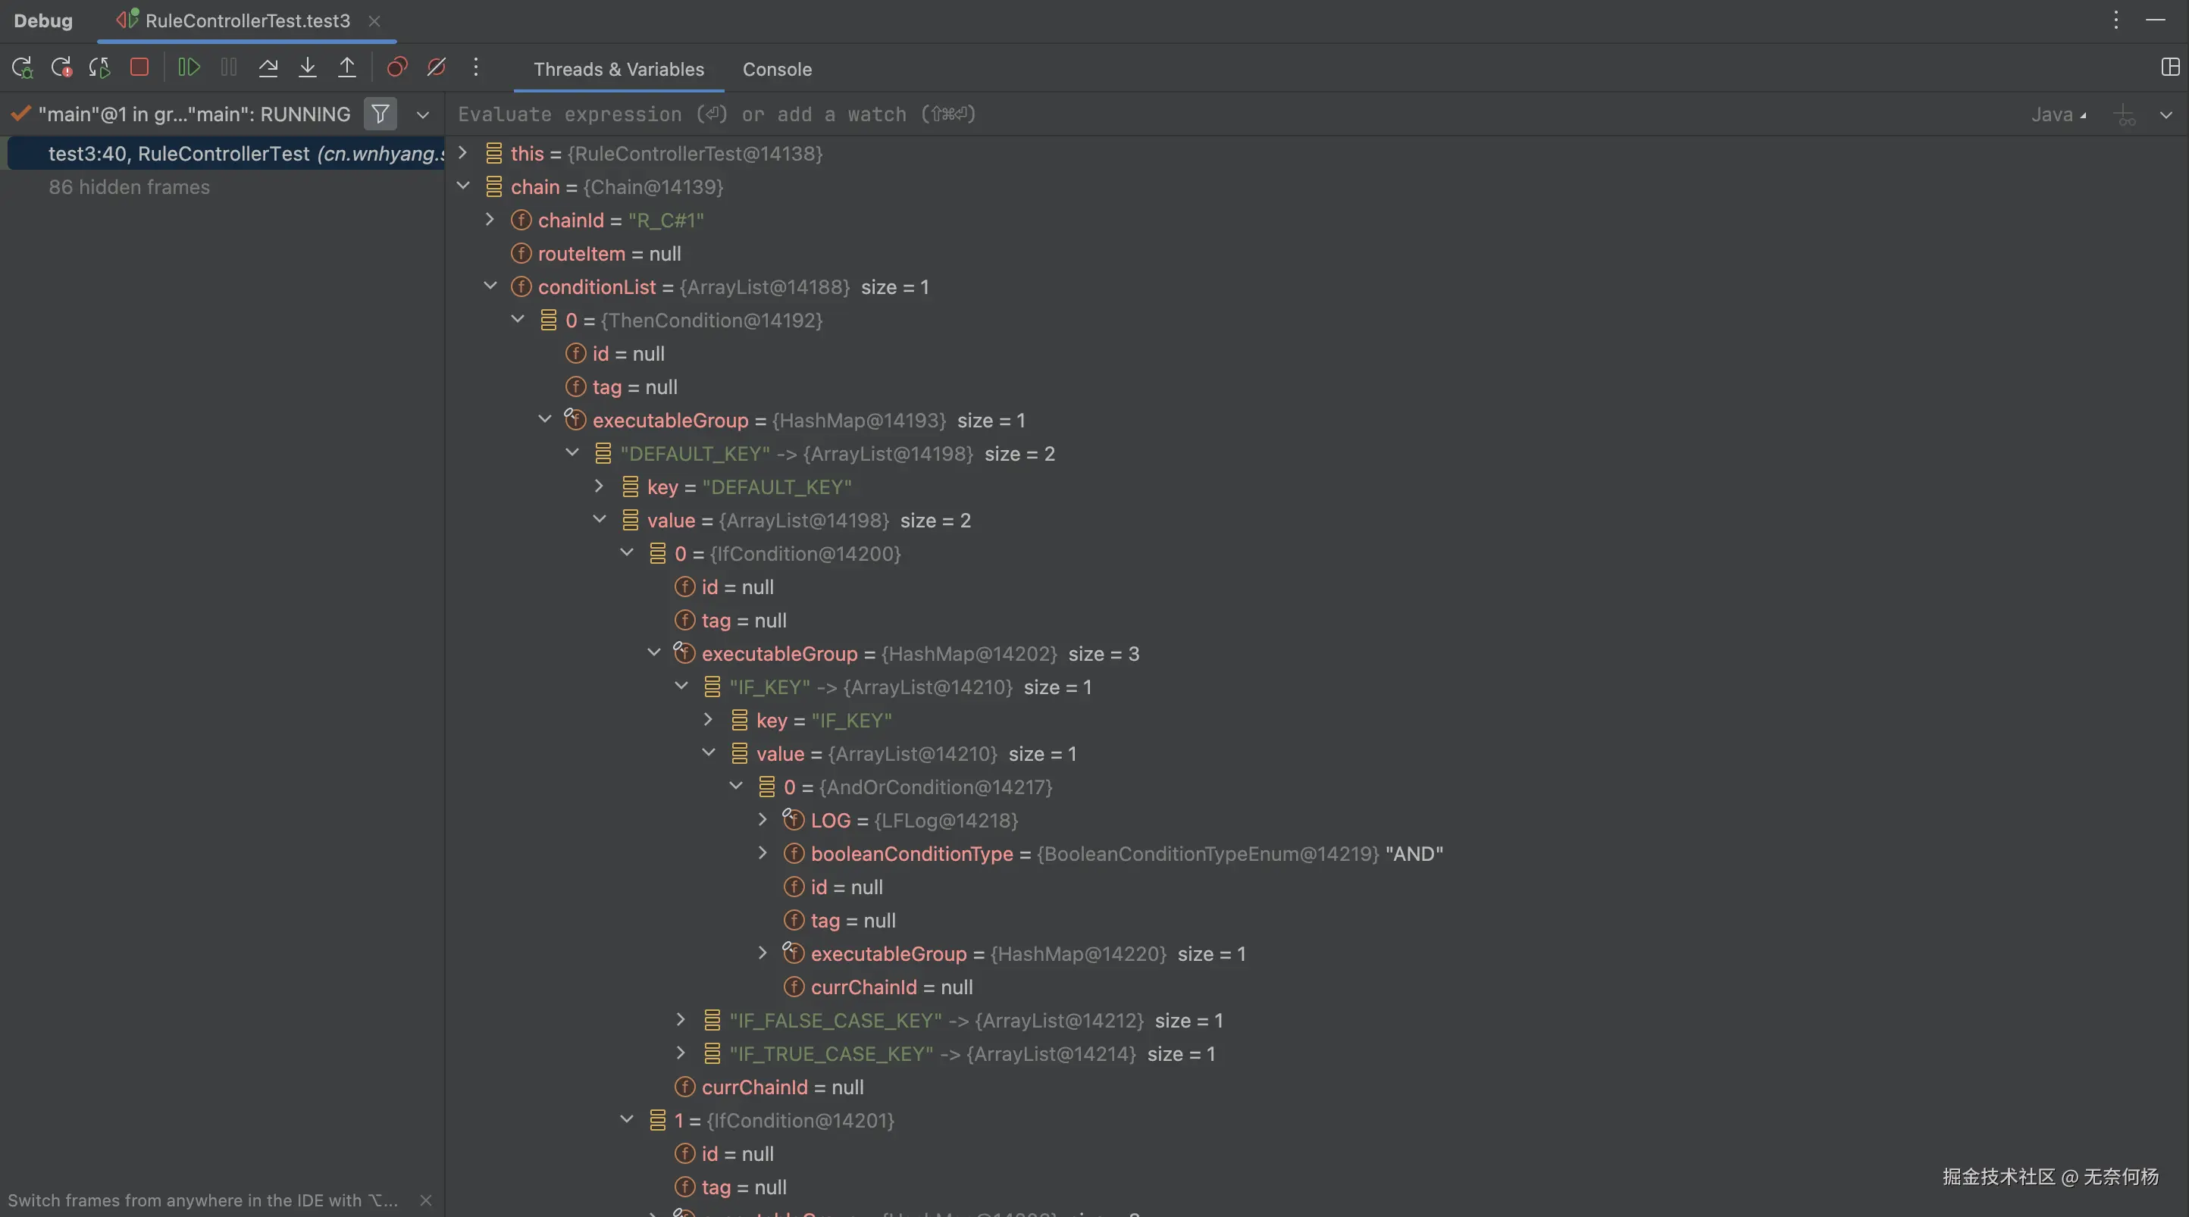Toggle the frames filter funnel button

(x=380, y=114)
